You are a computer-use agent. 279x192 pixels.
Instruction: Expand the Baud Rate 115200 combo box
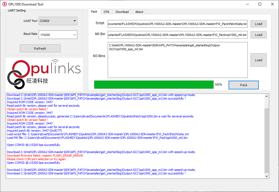(58, 35)
